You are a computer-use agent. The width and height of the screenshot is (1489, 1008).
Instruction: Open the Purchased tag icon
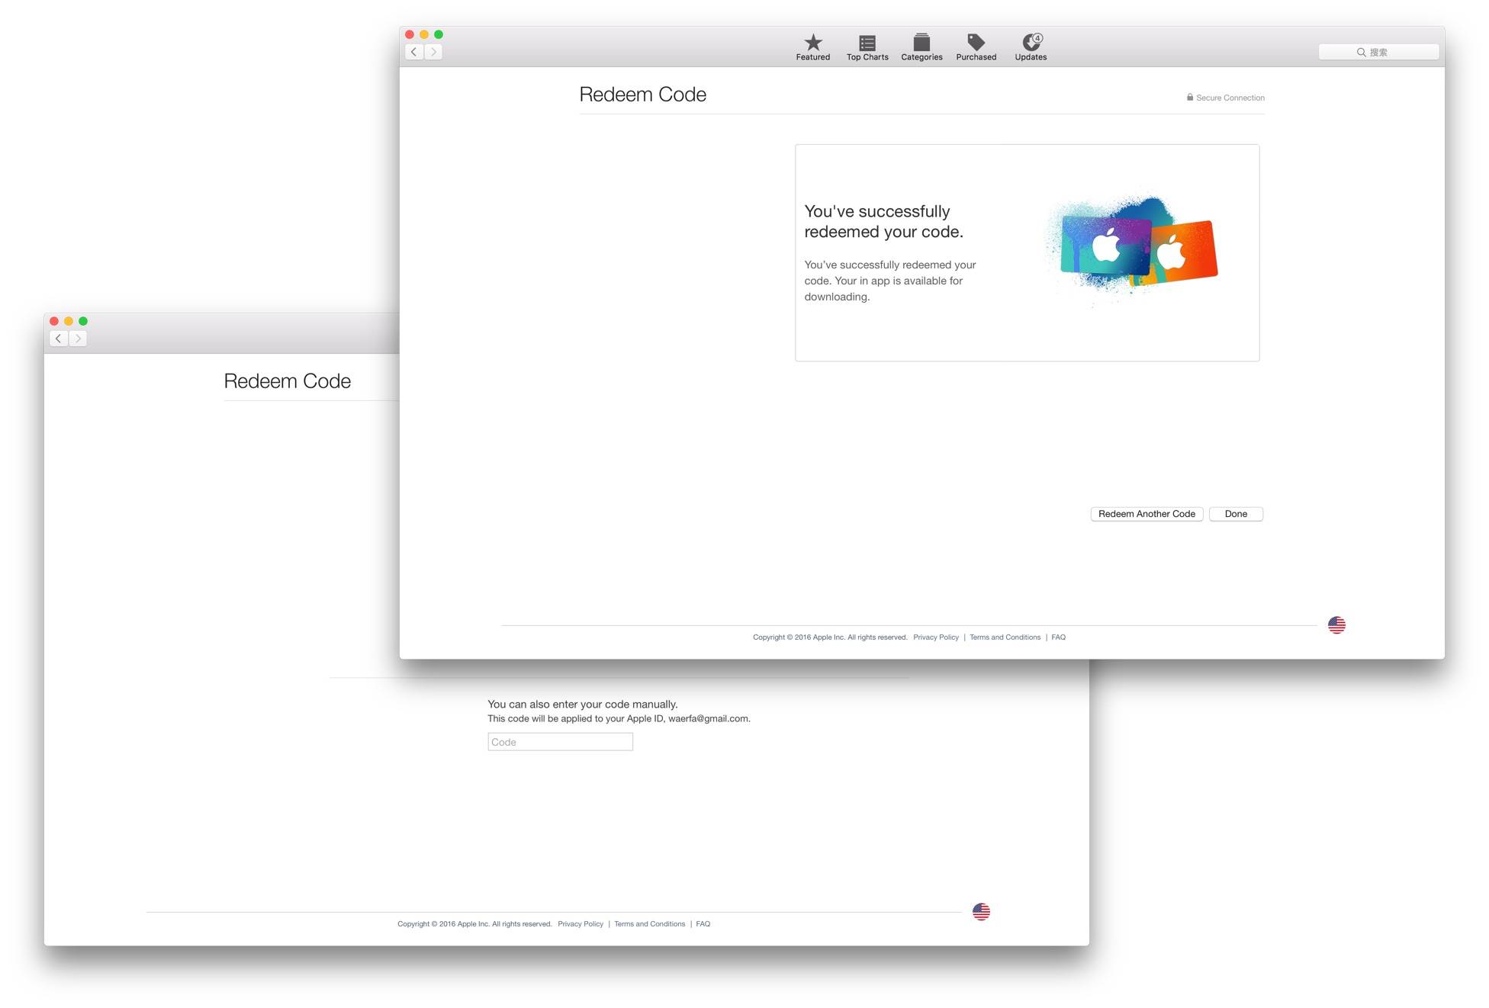(x=976, y=47)
